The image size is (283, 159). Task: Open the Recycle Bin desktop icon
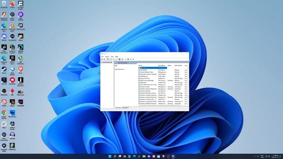[x=4, y=4]
